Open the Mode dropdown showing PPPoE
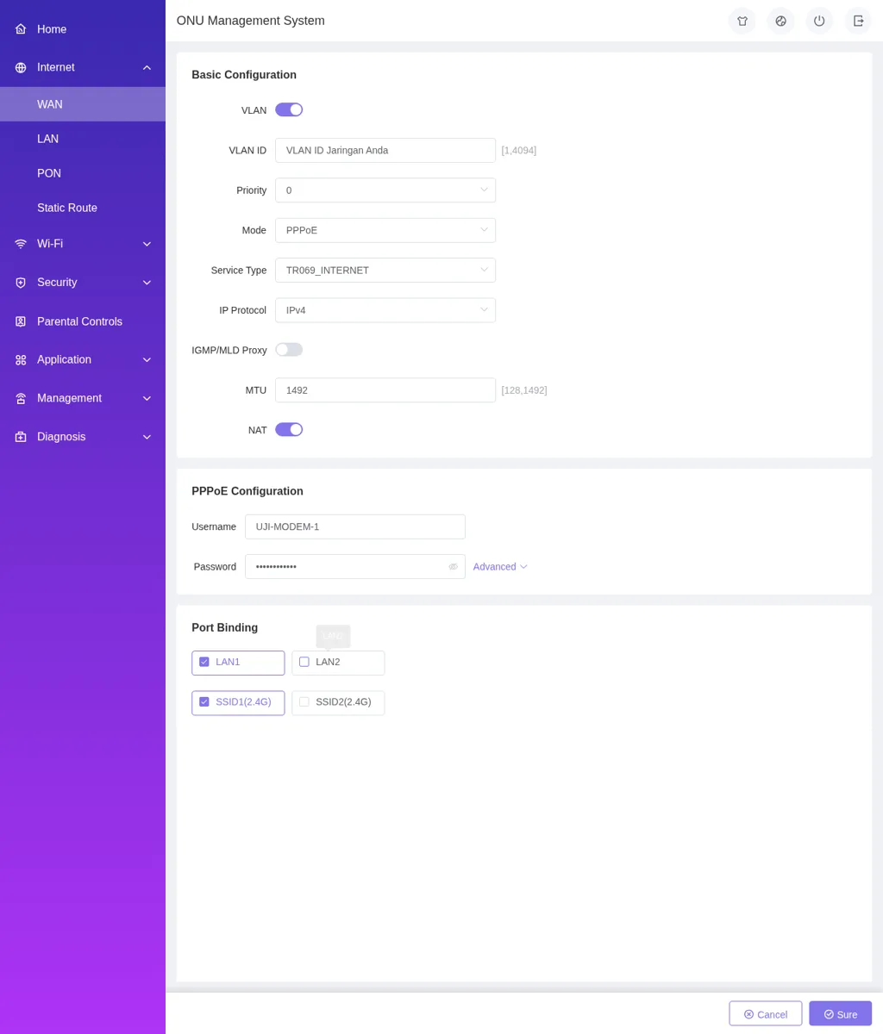The image size is (883, 1034). (385, 230)
